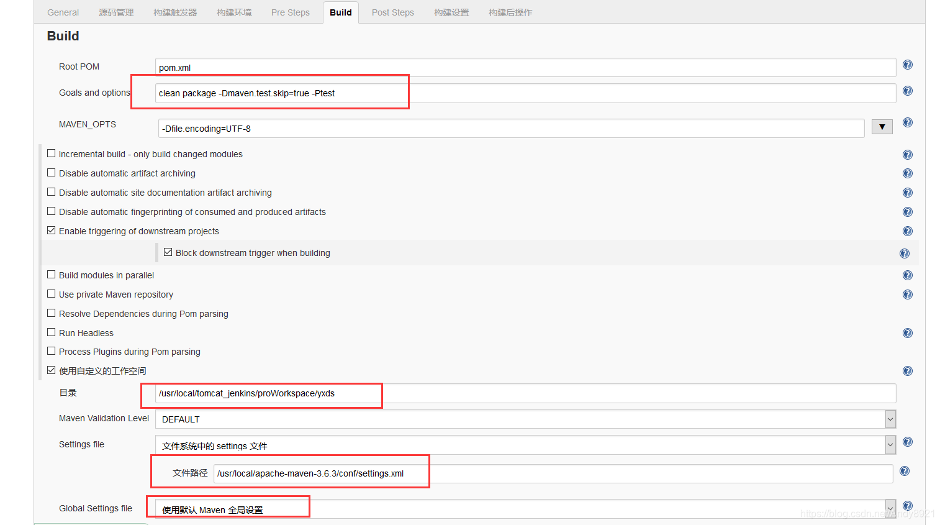Click 文件路径 settings.xml path input
Image resolution: width=940 pixels, height=525 pixels.
(x=553, y=473)
